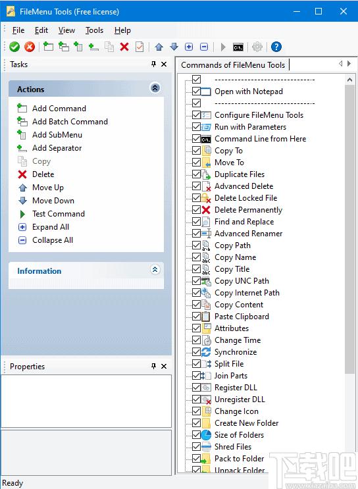The image size is (358, 489).
Task: Click Add SubMenu in Actions panel
Action: click(57, 135)
